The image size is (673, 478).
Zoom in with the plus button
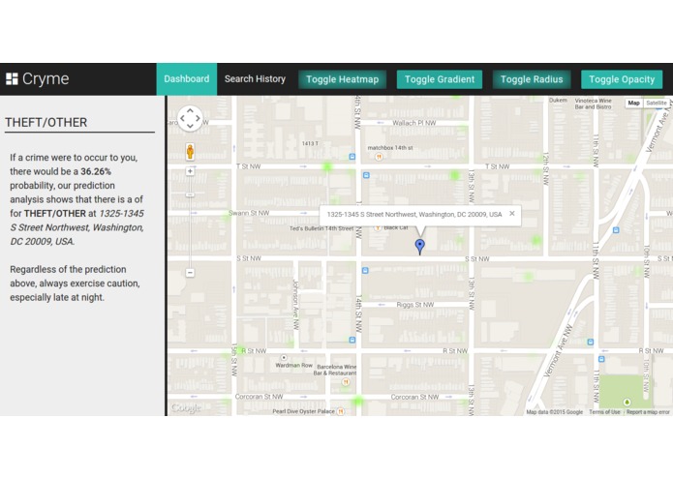click(190, 171)
